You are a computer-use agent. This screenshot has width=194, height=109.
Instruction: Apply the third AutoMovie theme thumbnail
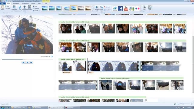[59, 8]
